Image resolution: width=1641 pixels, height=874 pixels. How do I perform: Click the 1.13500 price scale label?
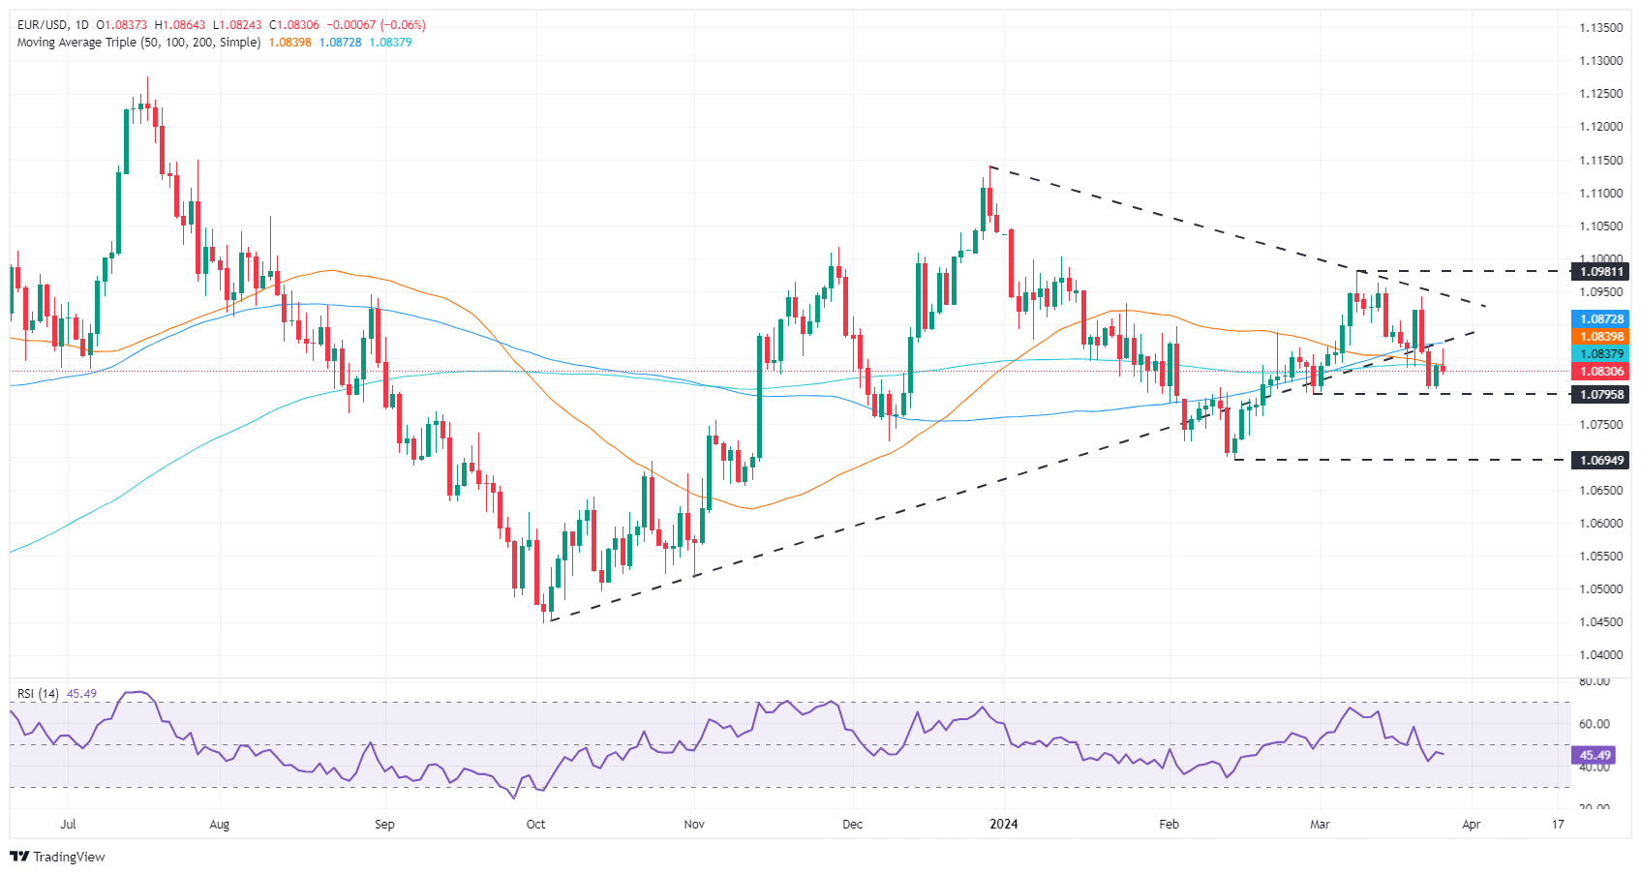[x=1601, y=28]
